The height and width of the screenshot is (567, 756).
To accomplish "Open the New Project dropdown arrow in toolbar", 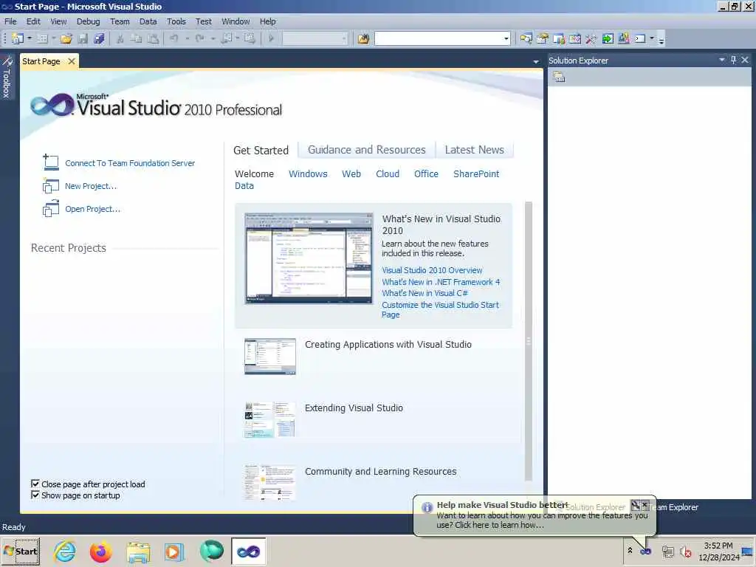I will coord(30,38).
